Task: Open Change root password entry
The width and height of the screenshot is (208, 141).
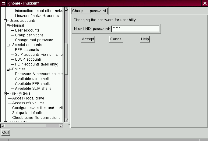Action: click(x=34, y=40)
